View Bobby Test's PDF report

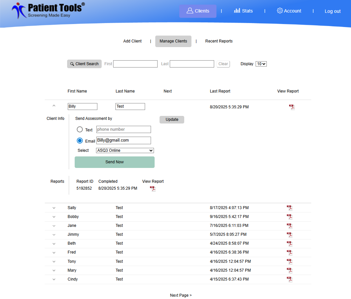click(289, 217)
